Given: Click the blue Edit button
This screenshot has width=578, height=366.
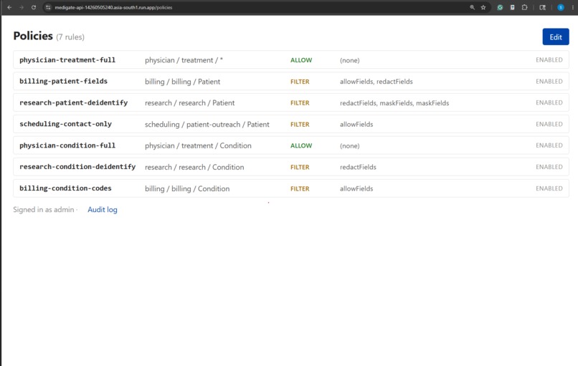Looking at the screenshot, I should pos(556,37).
